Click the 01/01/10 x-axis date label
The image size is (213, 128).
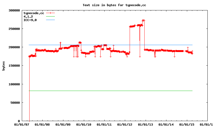(84, 125)
